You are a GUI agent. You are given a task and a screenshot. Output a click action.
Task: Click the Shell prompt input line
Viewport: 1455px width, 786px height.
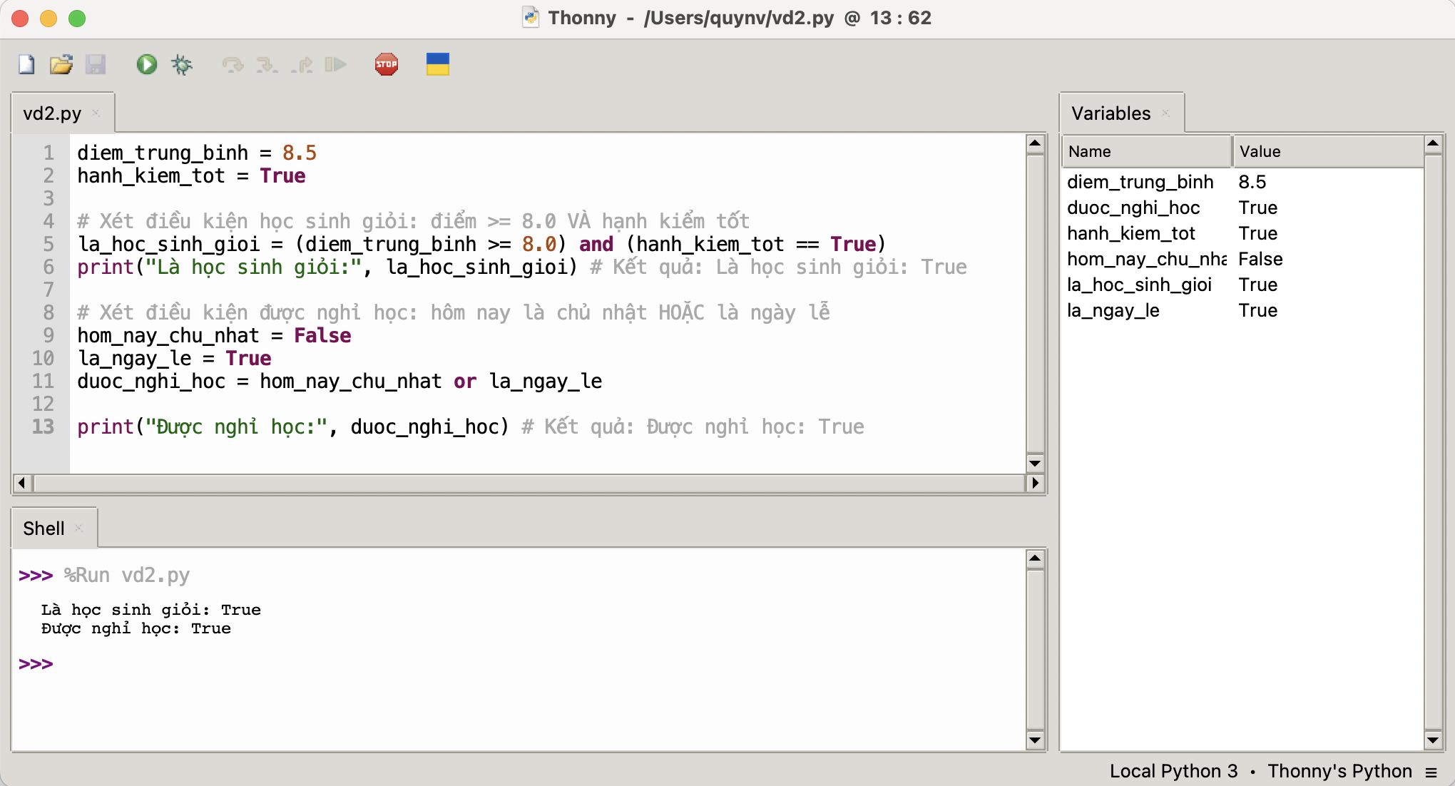(x=285, y=664)
